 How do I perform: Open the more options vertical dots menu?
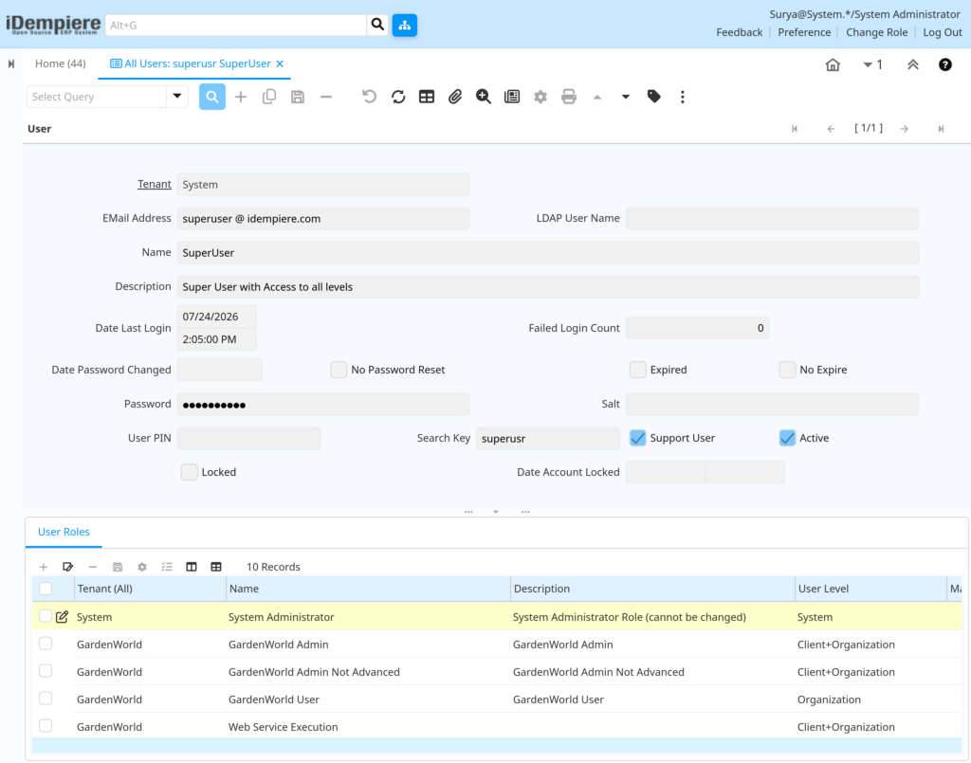click(683, 97)
